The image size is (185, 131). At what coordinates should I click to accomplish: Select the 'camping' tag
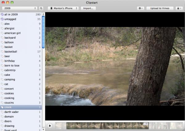(x=21, y=79)
